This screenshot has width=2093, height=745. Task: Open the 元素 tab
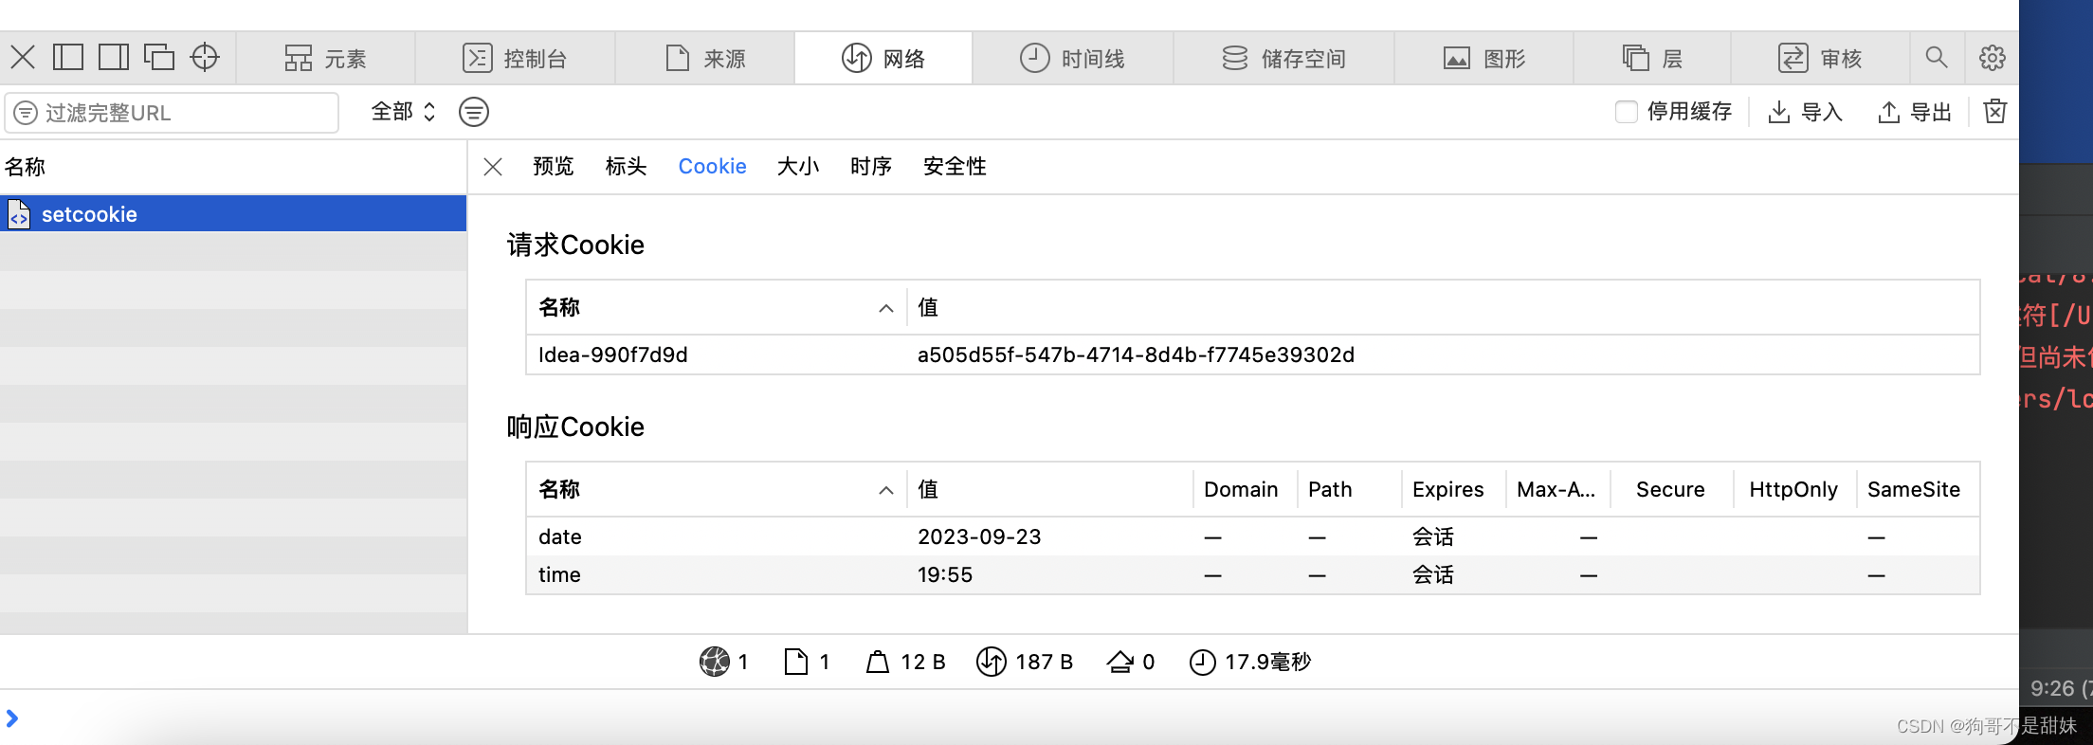pos(325,59)
